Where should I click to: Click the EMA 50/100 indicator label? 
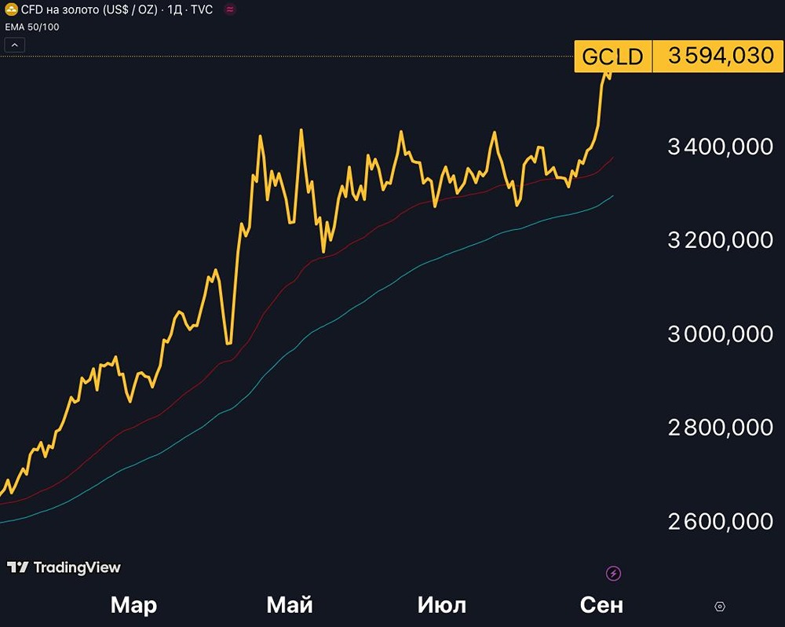pos(32,27)
